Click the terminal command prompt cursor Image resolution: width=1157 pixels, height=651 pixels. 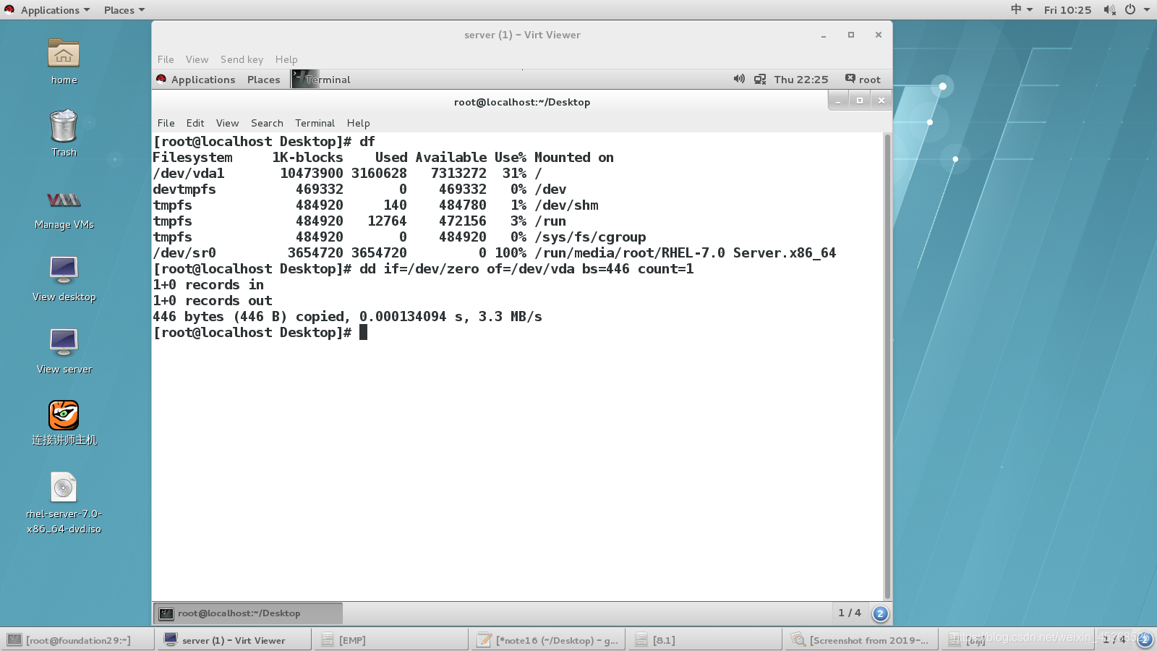(363, 332)
